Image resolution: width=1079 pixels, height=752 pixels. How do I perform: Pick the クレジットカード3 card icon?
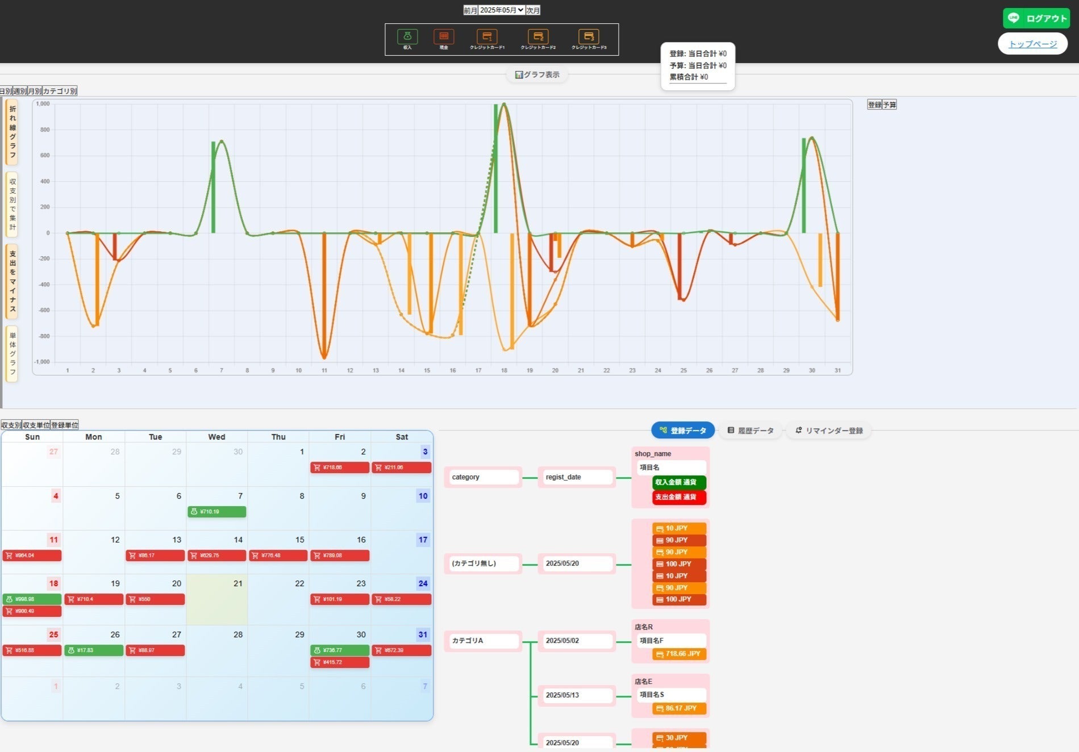(x=589, y=36)
